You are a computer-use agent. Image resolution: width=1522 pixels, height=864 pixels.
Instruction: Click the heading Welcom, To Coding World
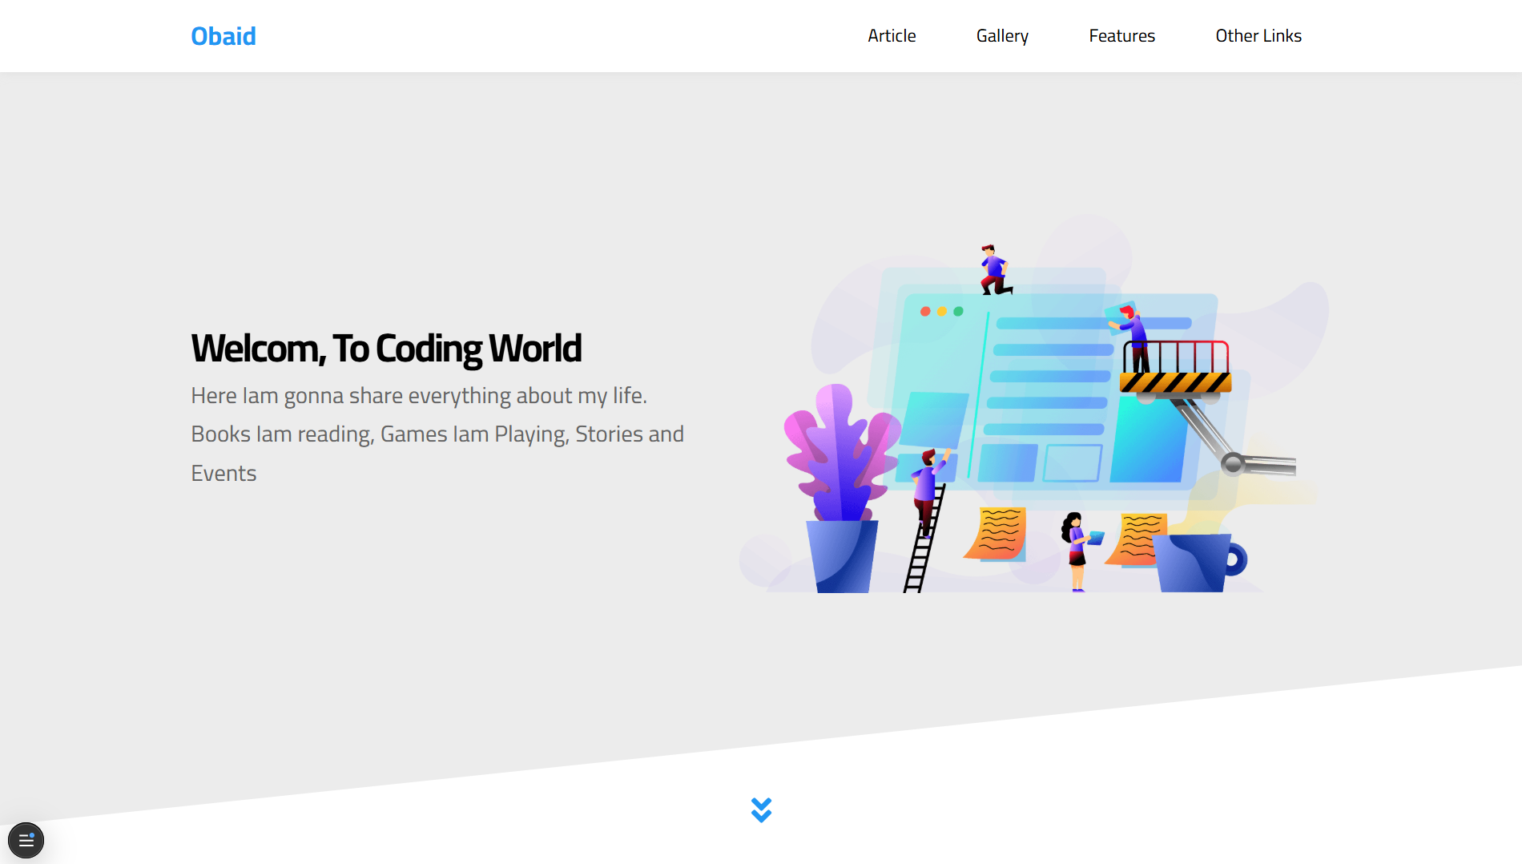(386, 348)
